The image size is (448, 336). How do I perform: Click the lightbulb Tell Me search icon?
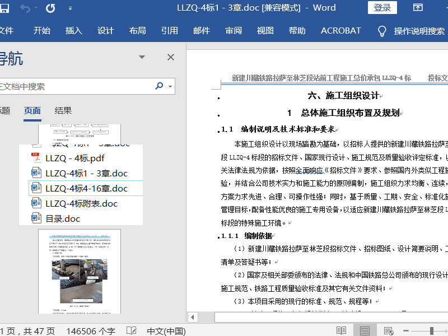coord(382,31)
